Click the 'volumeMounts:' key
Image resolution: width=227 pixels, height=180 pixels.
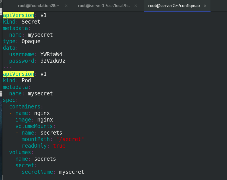coord(36,126)
